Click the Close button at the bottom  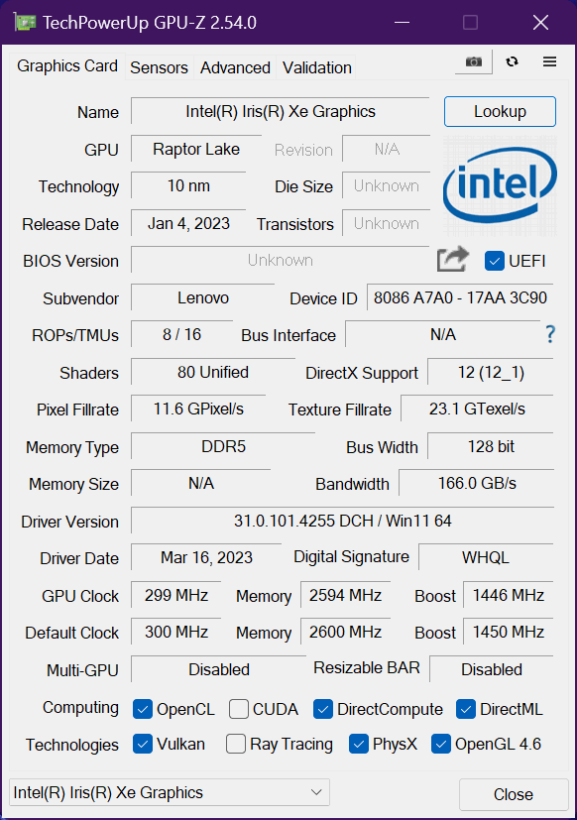click(x=514, y=794)
